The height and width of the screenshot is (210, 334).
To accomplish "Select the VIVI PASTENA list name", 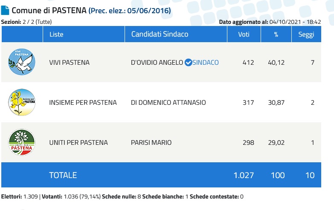I will tap(70, 63).
